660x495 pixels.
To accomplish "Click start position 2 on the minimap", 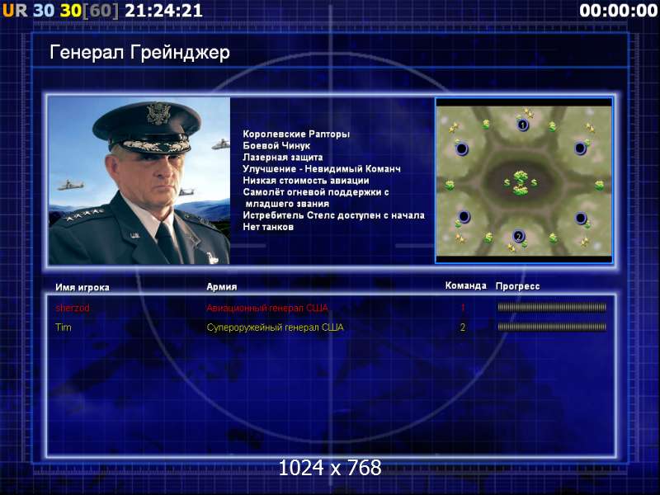I will click(519, 236).
